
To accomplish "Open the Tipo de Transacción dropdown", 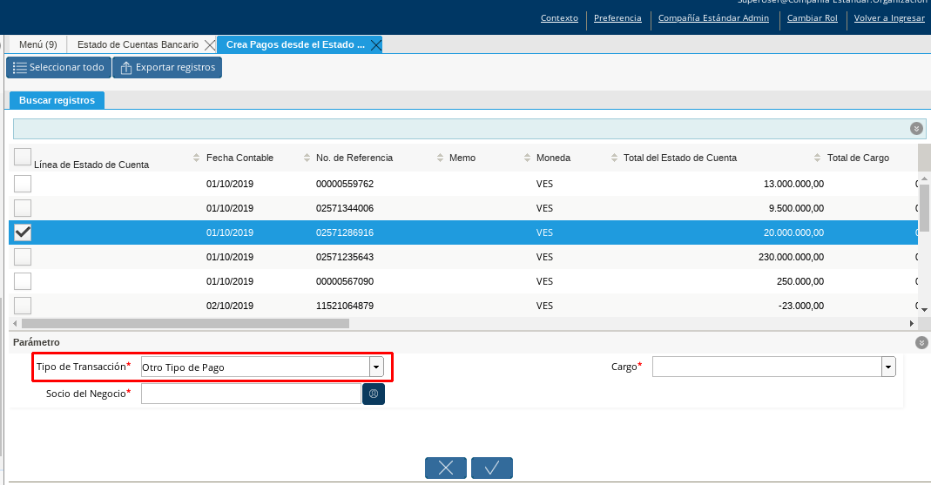I will click(x=376, y=367).
